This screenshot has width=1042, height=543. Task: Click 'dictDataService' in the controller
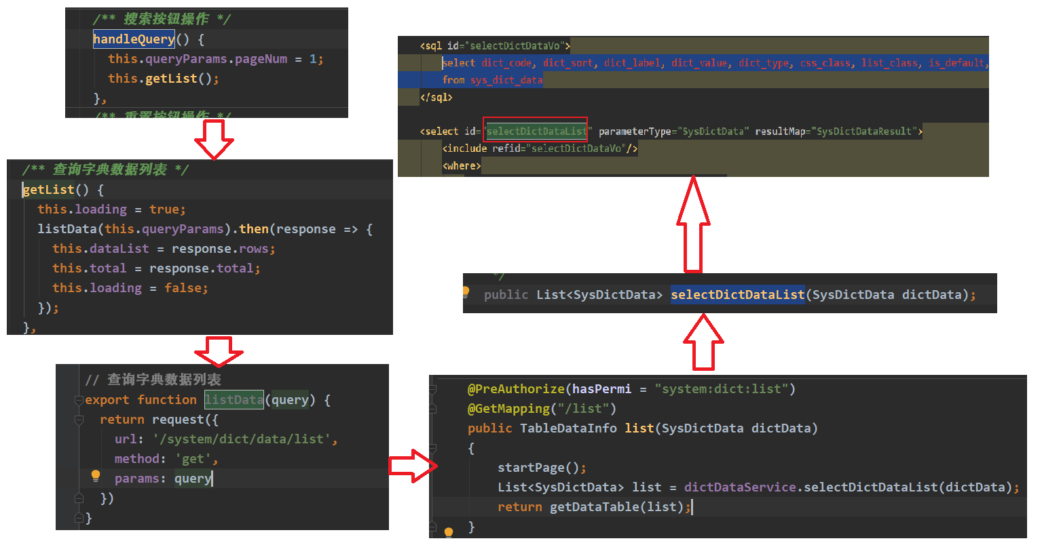pos(740,487)
